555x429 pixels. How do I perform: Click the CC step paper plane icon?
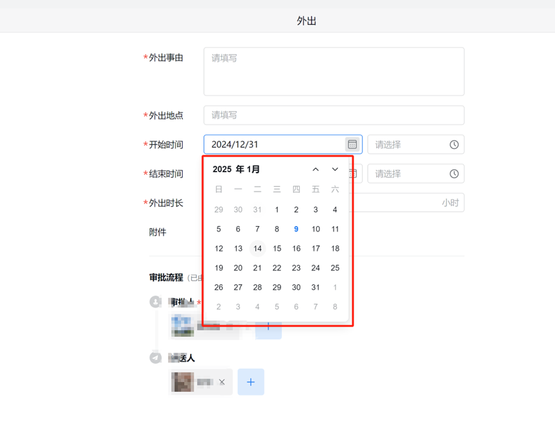[155, 358]
